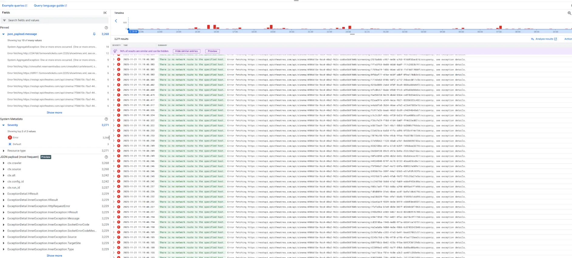Click the help icon beside System Metadata

106,119
